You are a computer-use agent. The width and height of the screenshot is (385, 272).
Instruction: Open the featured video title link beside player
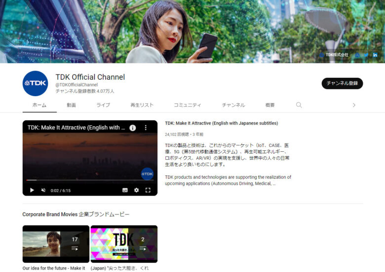(221, 123)
